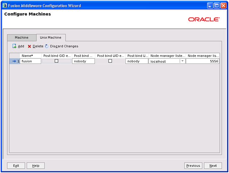Click the Post bind U... column header
The height and width of the screenshot is (173, 229).
(137, 56)
